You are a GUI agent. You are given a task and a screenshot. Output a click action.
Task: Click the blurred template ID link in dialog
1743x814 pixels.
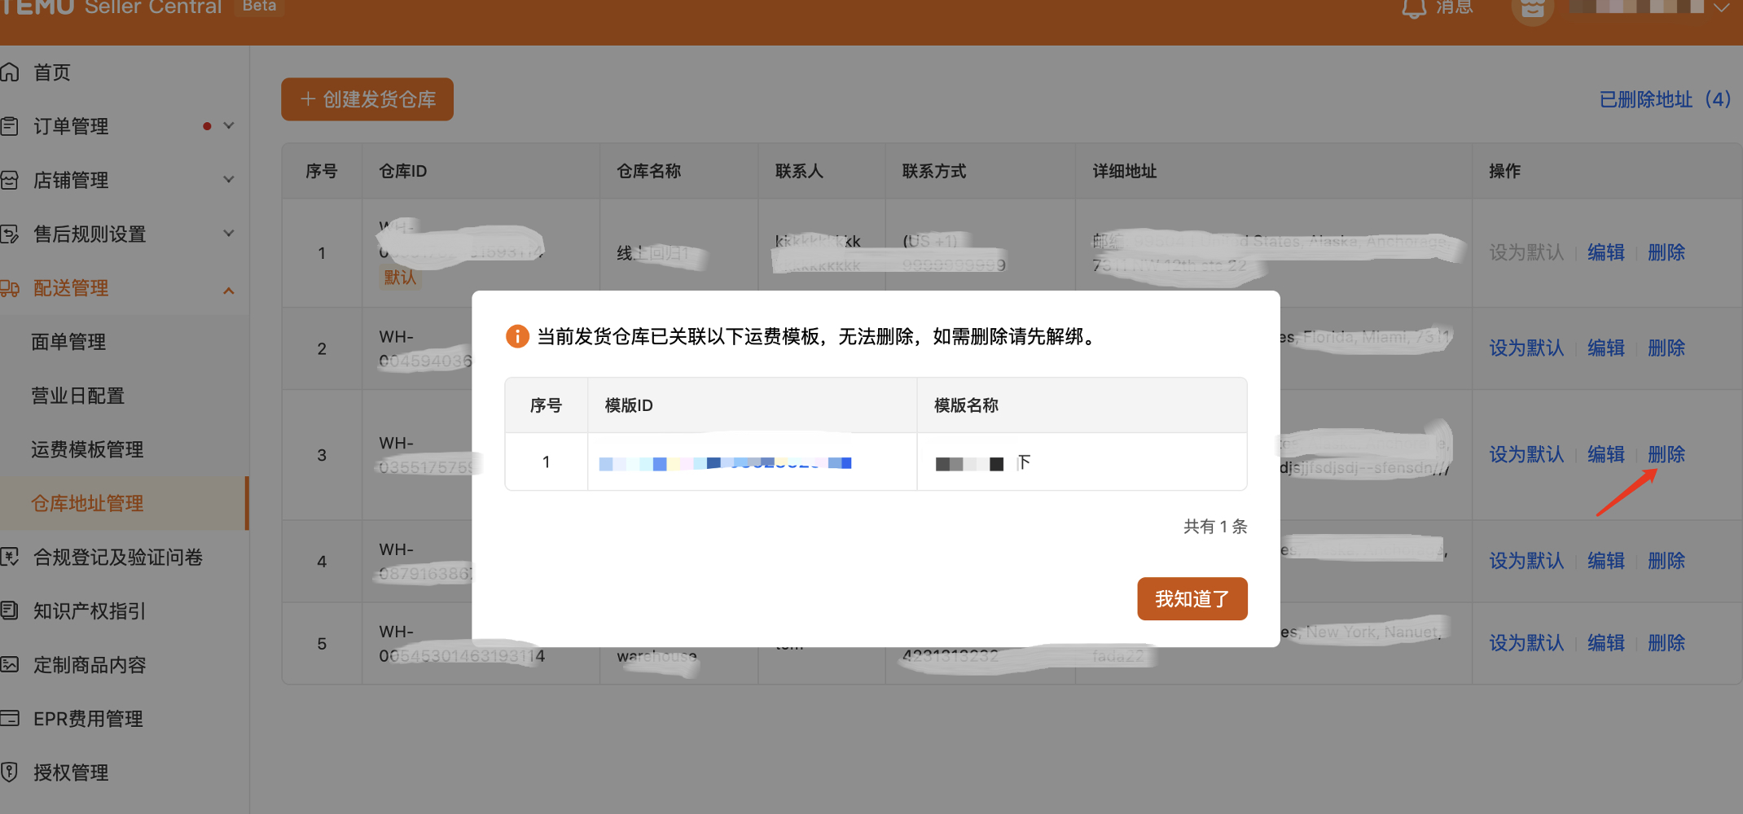(x=725, y=463)
